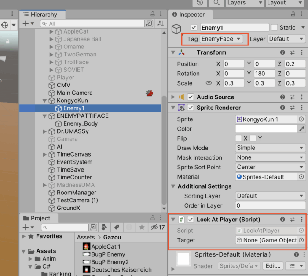Open Sprite Renderer three-dot menu
Screen dimensions: 308x276
point(302,108)
